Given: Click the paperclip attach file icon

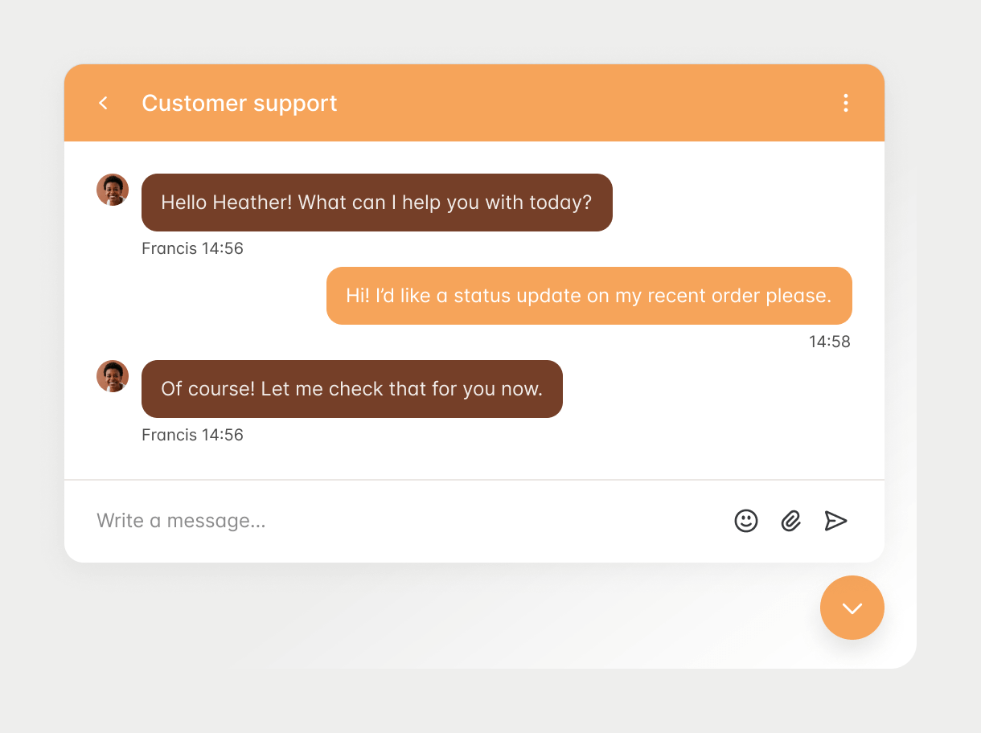Looking at the screenshot, I should (791, 521).
